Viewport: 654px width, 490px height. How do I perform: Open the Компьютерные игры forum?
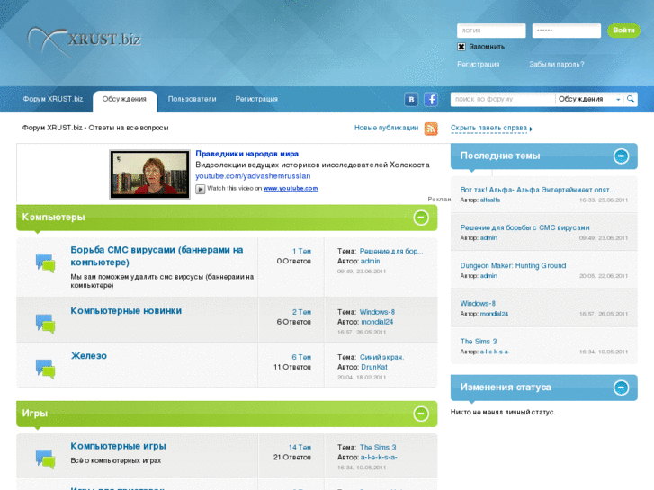tap(118, 446)
